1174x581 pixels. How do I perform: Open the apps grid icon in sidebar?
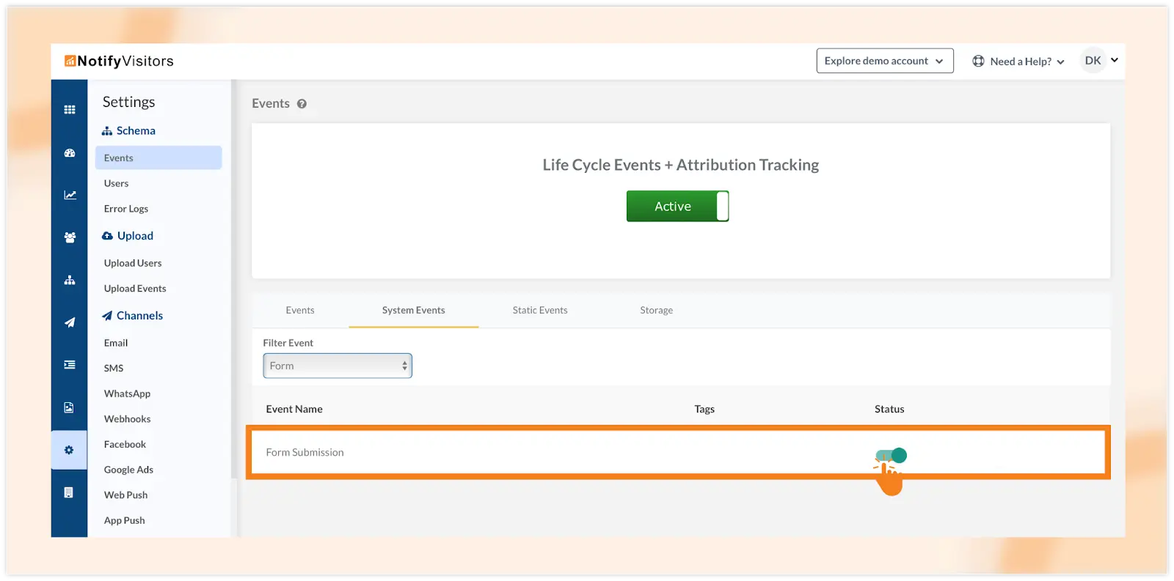tap(70, 110)
